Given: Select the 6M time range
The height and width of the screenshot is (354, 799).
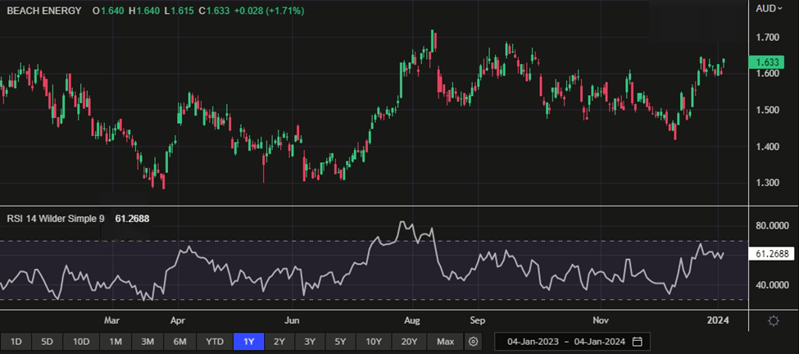Looking at the screenshot, I should tap(179, 341).
